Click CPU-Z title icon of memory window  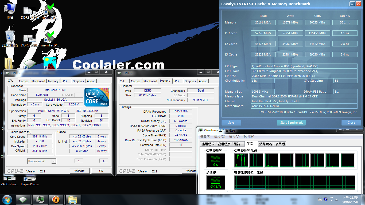pos(119,73)
